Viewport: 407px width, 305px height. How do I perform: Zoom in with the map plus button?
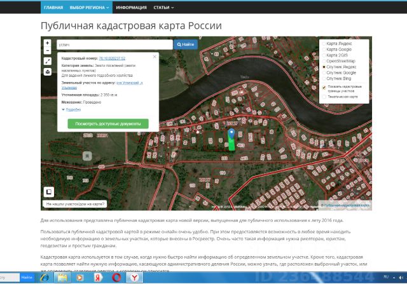point(47,43)
